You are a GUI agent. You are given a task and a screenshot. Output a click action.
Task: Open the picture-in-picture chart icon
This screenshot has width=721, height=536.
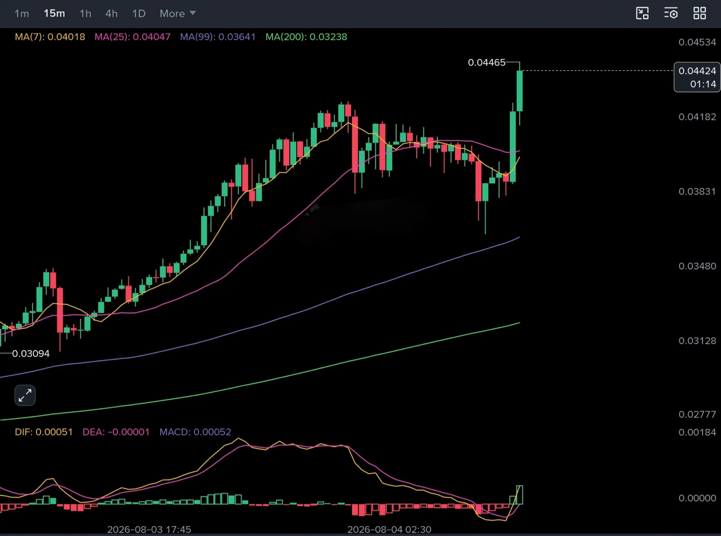point(642,13)
